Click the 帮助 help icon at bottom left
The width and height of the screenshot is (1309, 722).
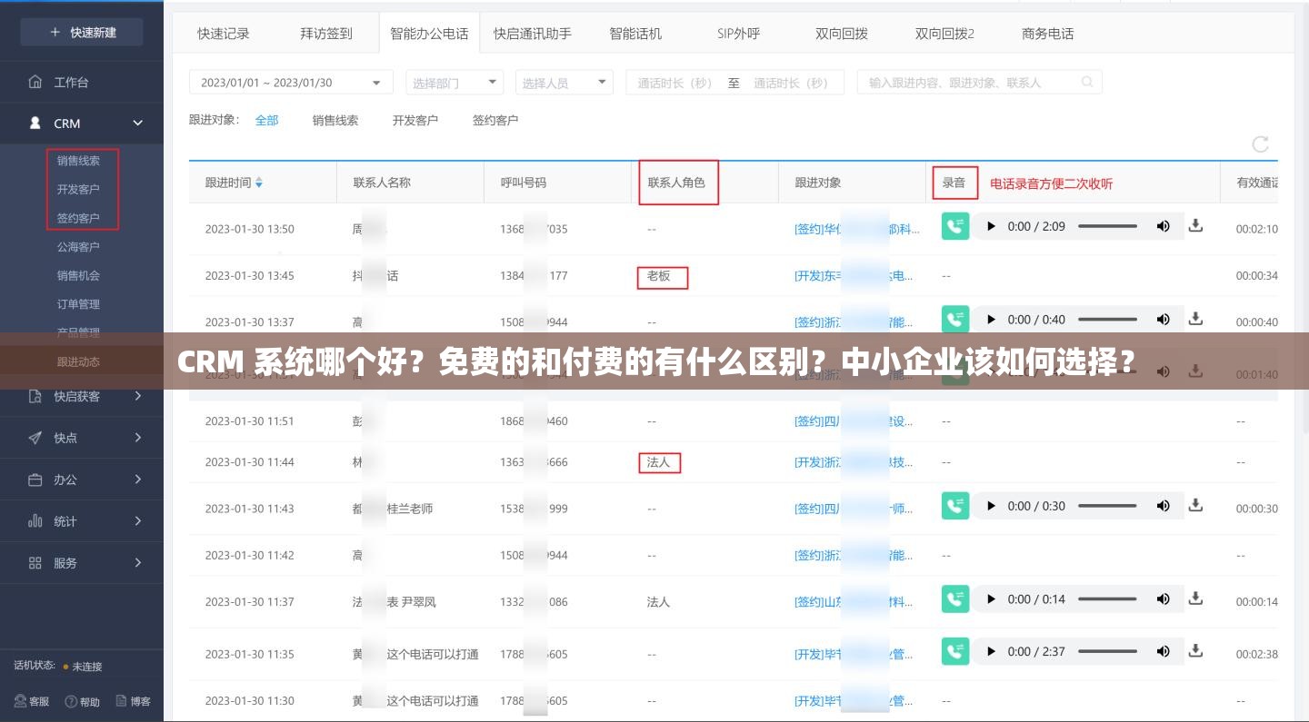tap(82, 701)
